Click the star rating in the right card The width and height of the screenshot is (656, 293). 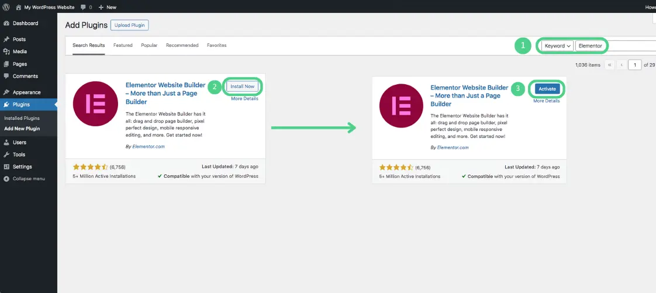click(x=396, y=167)
